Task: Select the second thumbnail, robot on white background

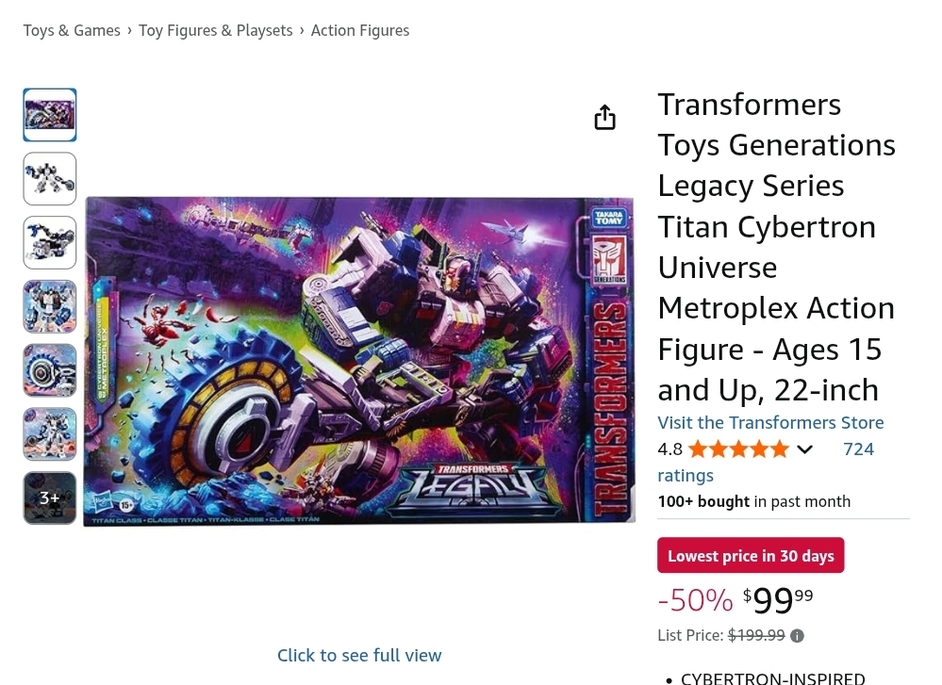Action: 50,179
